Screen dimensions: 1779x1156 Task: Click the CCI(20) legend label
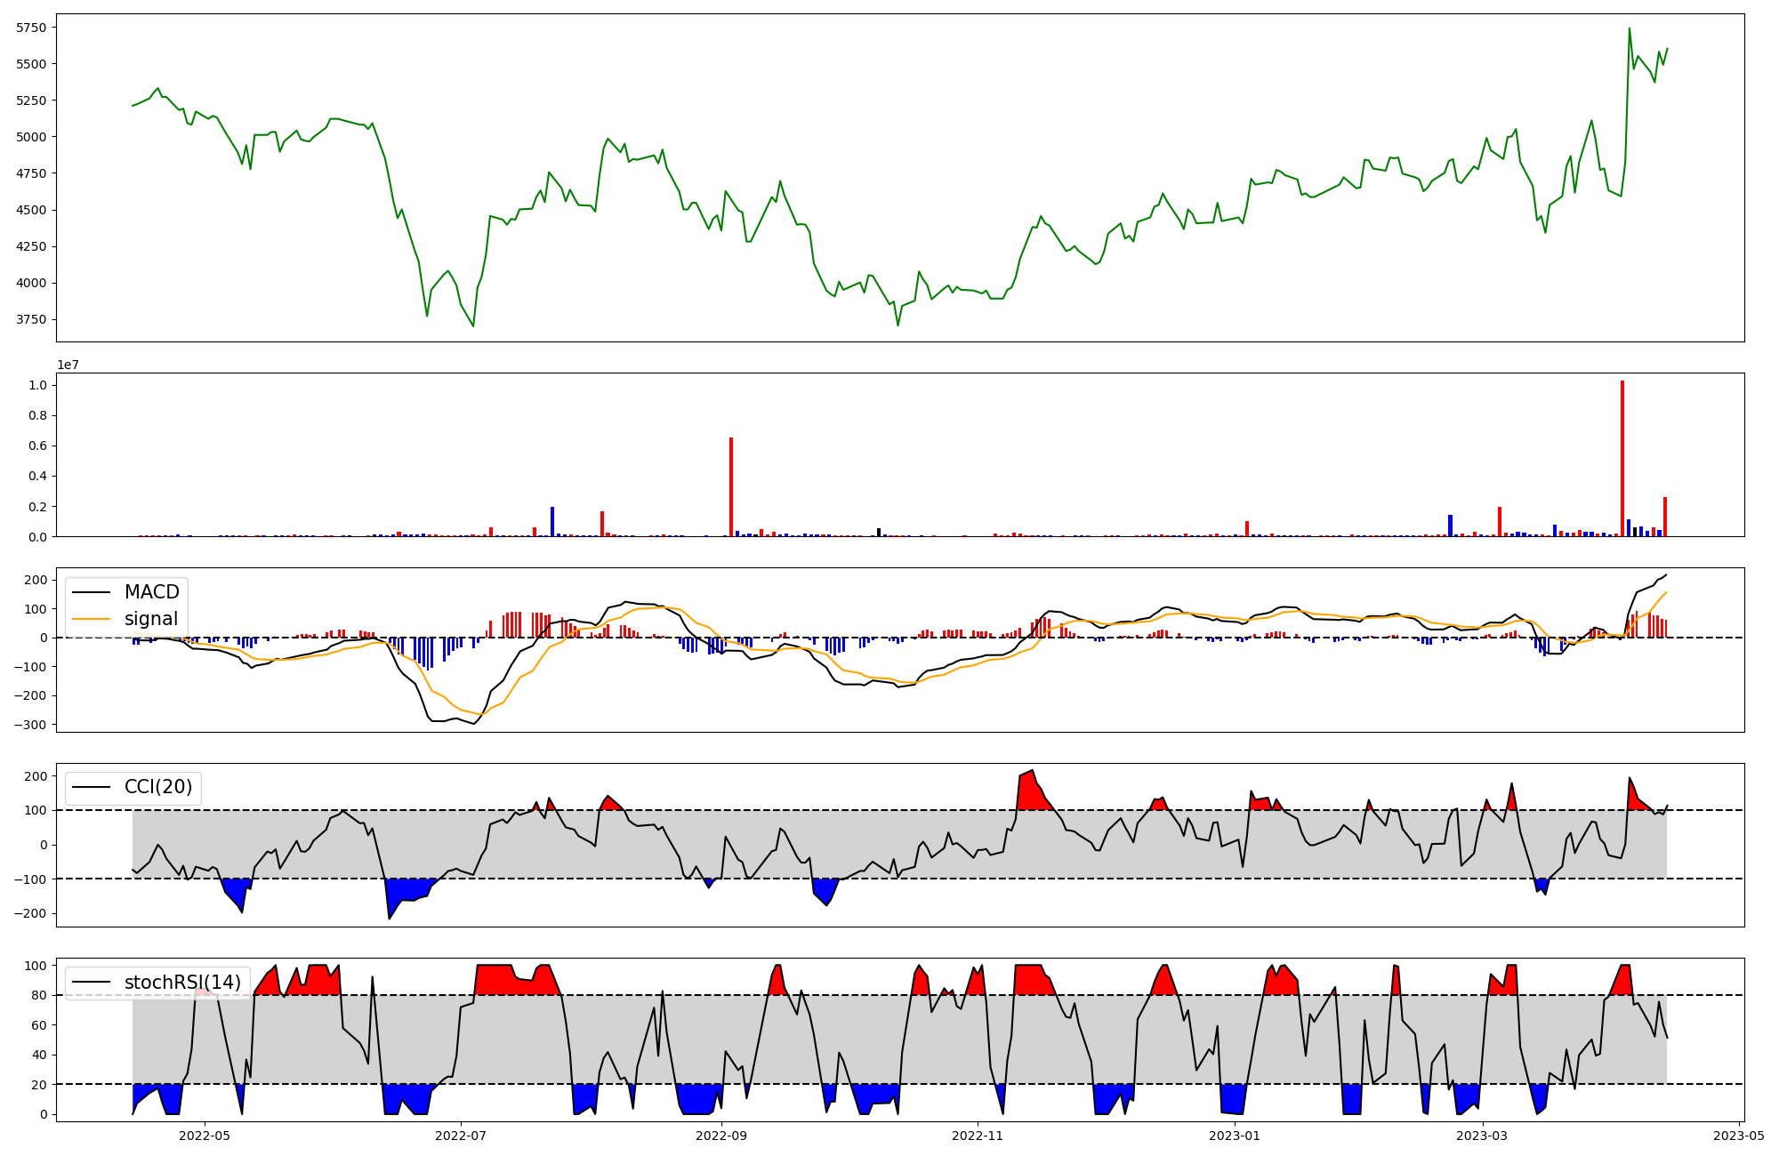[158, 787]
